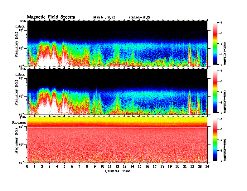The image size is (247, 191).
Task: Select the "dH/dt" panel label
Action: pyautogui.click(x=20, y=26)
